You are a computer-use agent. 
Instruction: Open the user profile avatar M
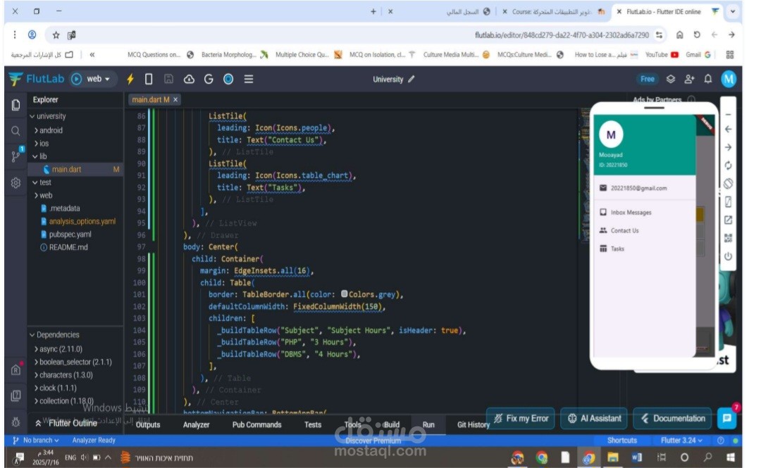click(x=729, y=79)
